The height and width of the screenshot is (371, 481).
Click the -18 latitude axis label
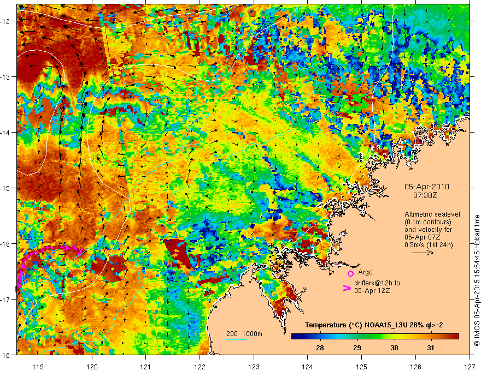[x=6, y=355]
